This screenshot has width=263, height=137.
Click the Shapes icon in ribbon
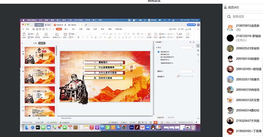click(x=156, y=34)
